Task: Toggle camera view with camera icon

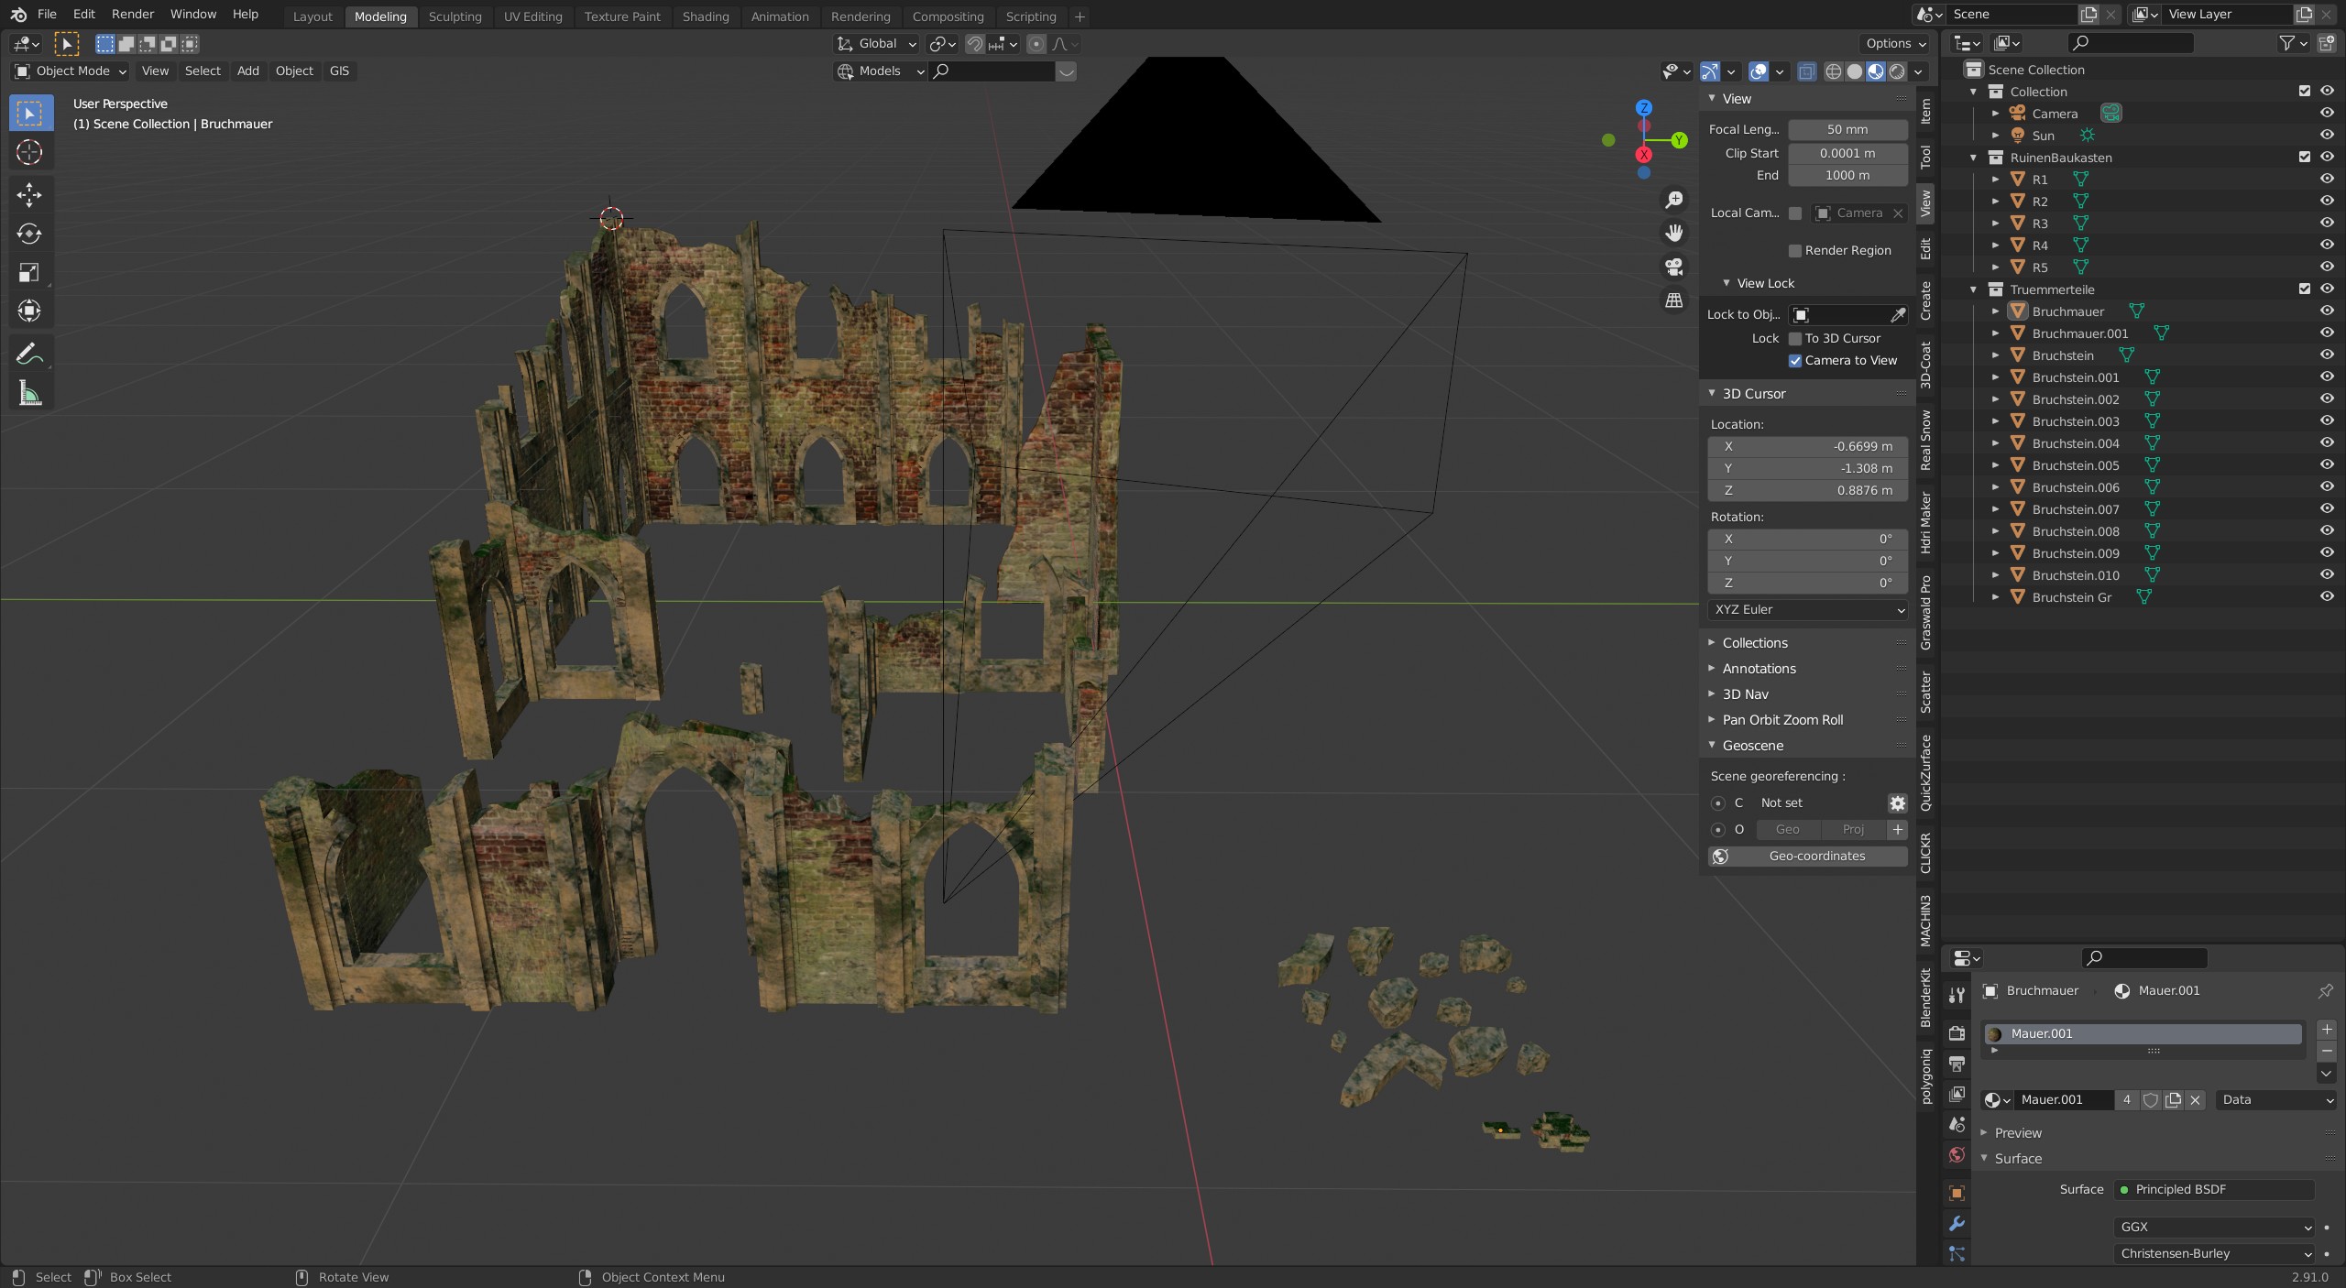Action: [x=1674, y=267]
